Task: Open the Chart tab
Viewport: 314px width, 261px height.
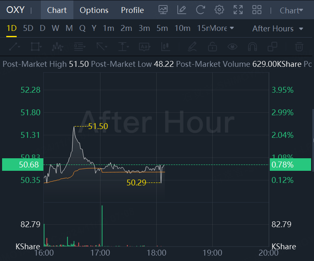Action: (57, 10)
